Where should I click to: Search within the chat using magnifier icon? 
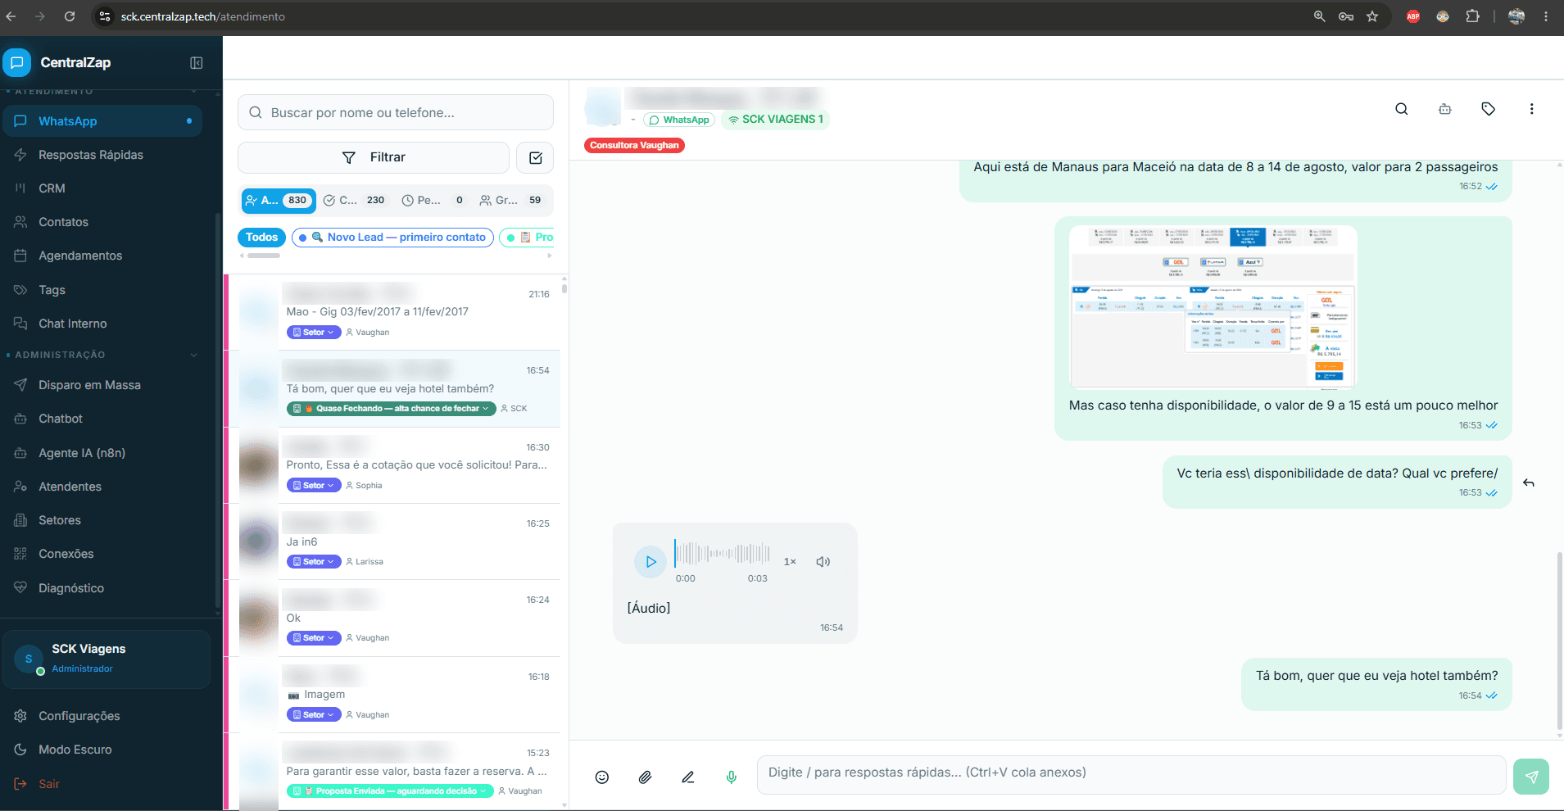pos(1402,109)
